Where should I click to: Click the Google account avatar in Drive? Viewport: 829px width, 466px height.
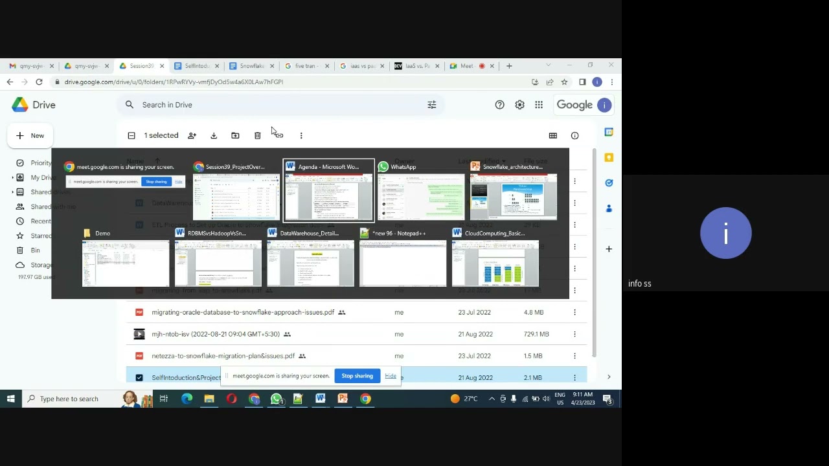pyautogui.click(x=604, y=105)
